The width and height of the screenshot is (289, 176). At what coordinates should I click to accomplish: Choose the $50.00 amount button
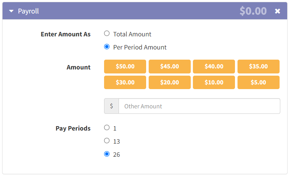125,67
